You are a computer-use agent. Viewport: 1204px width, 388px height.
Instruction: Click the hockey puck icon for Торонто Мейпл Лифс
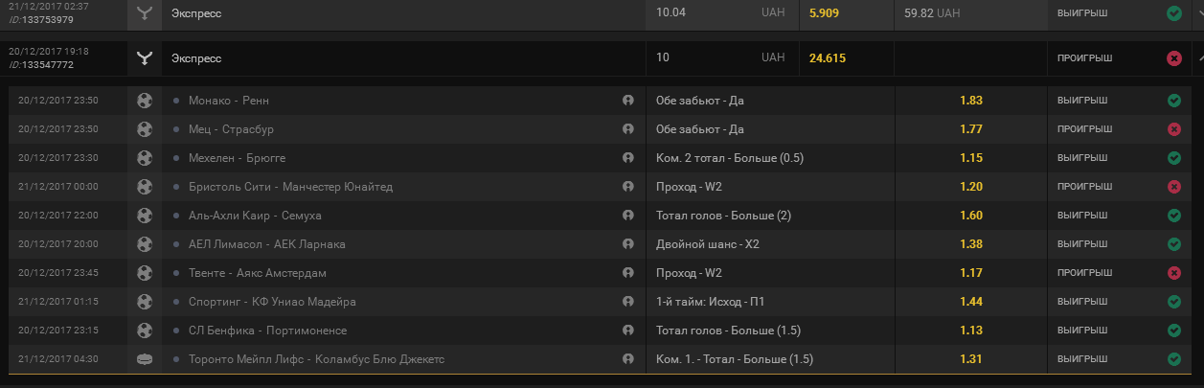point(145,359)
